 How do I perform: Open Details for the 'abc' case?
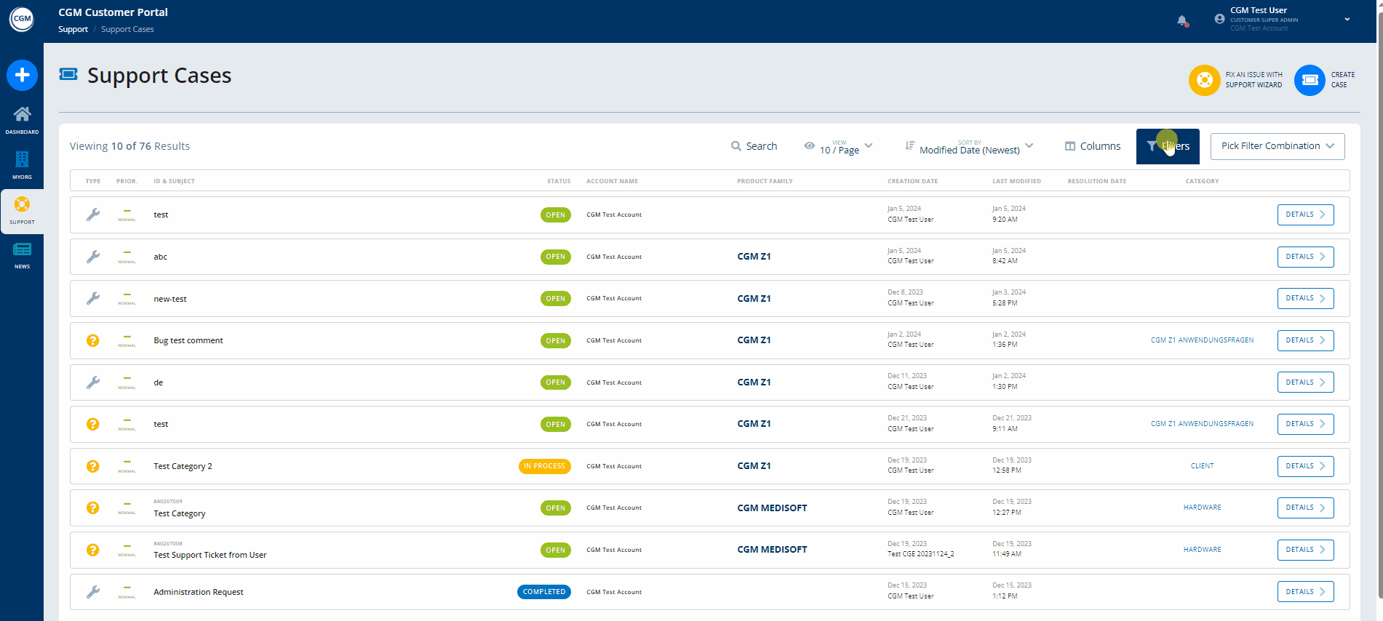click(1305, 257)
